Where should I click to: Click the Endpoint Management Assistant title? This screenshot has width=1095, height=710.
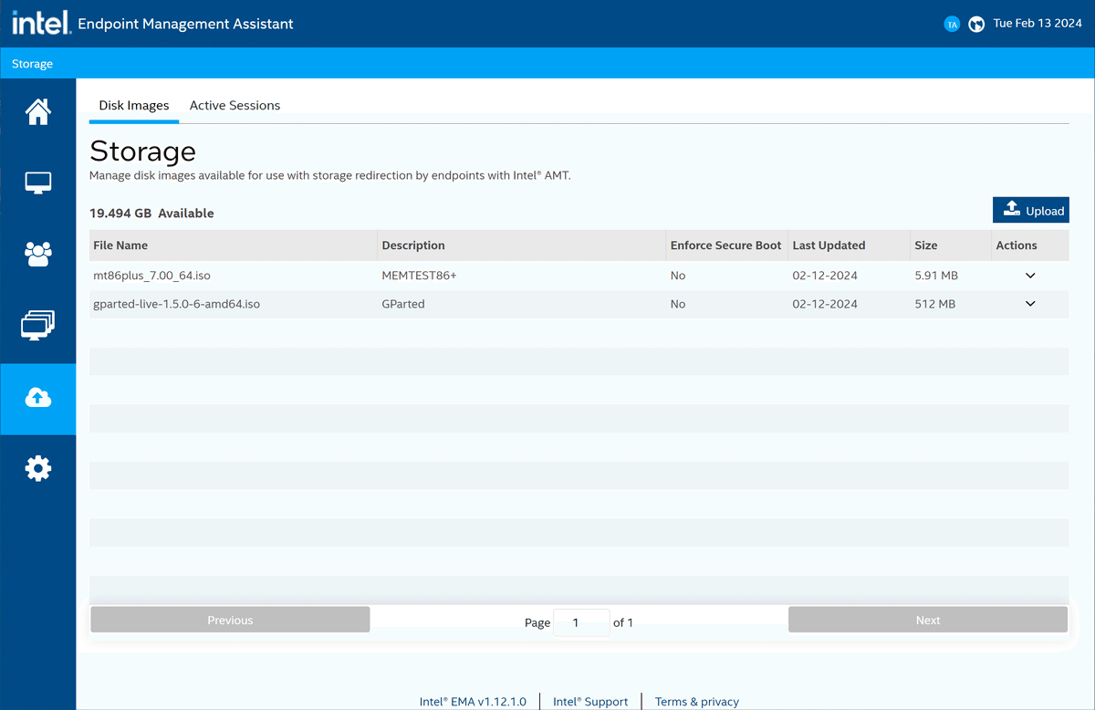tap(186, 24)
